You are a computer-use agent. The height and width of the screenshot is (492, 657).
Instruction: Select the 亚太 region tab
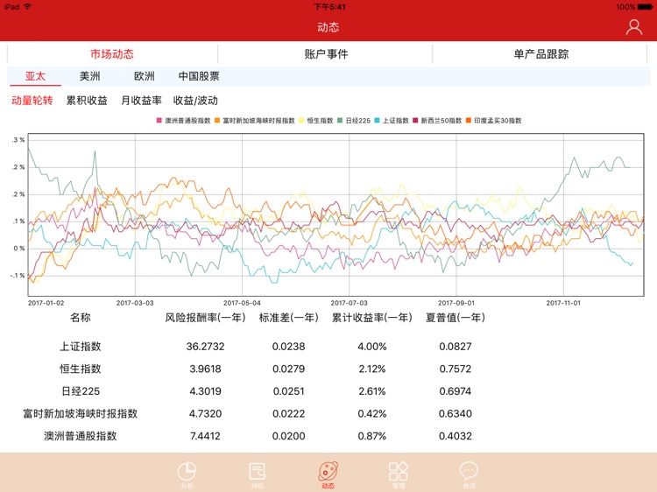click(x=35, y=76)
